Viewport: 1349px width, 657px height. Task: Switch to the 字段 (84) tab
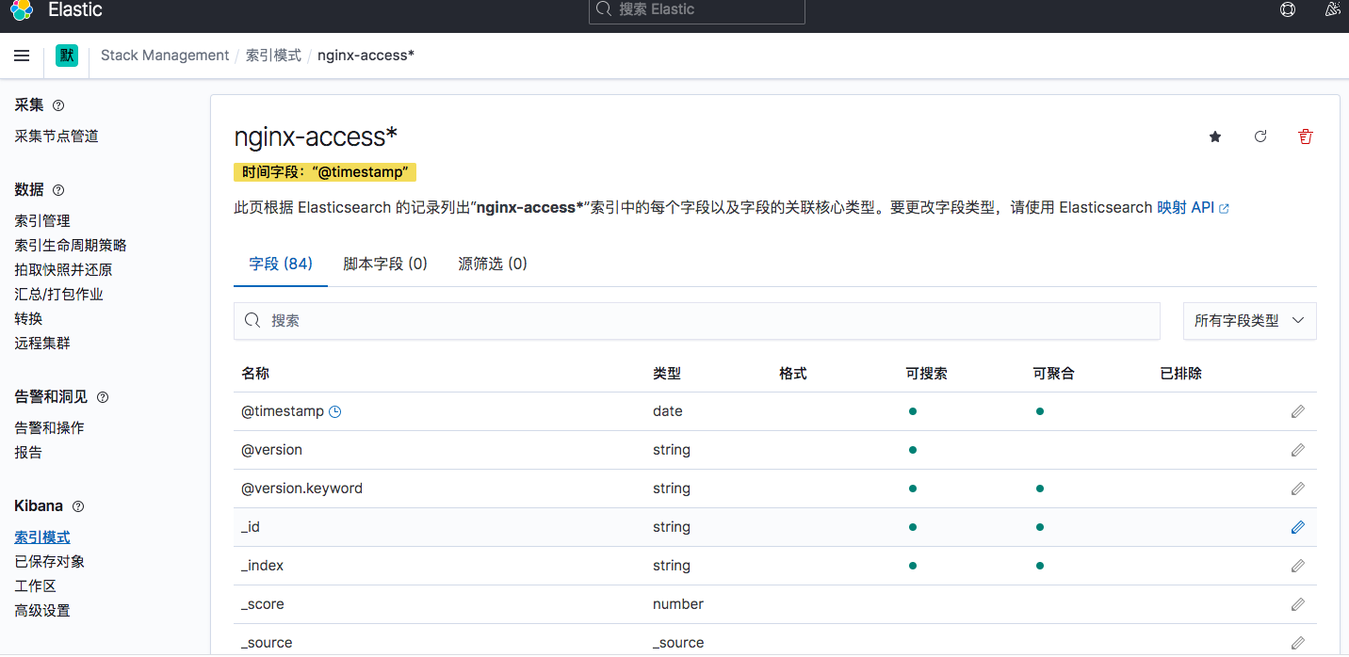pyautogui.click(x=281, y=264)
